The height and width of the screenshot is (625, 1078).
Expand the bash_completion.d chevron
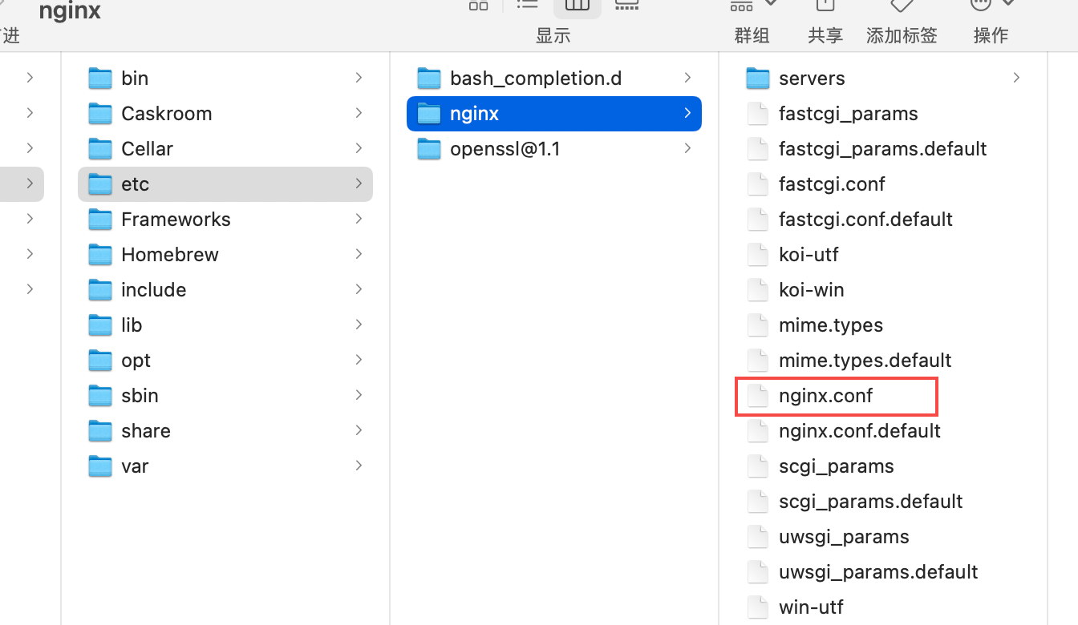(687, 78)
